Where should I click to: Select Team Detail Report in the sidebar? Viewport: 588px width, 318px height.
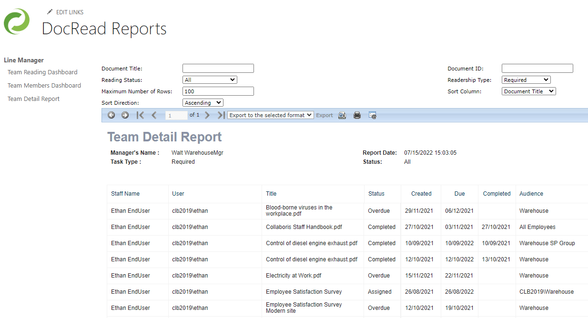33,99
